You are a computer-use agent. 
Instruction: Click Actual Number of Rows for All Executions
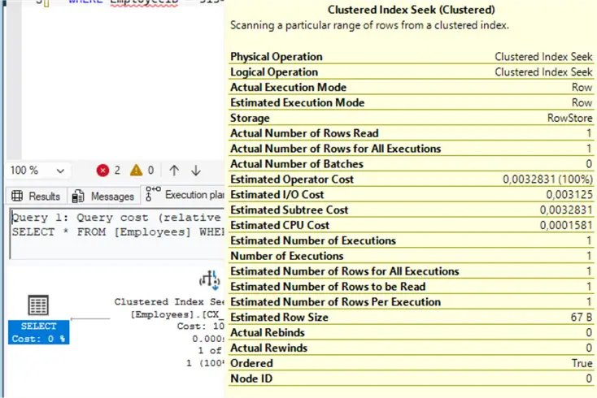pyautogui.click(x=412, y=149)
